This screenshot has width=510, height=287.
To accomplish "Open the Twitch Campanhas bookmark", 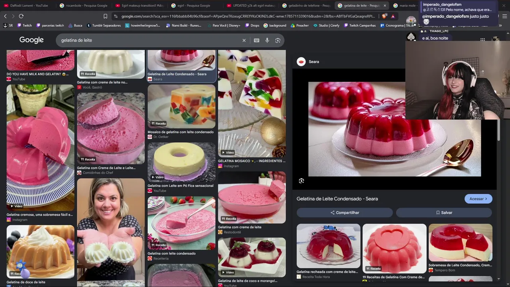I will pos(359,25).
